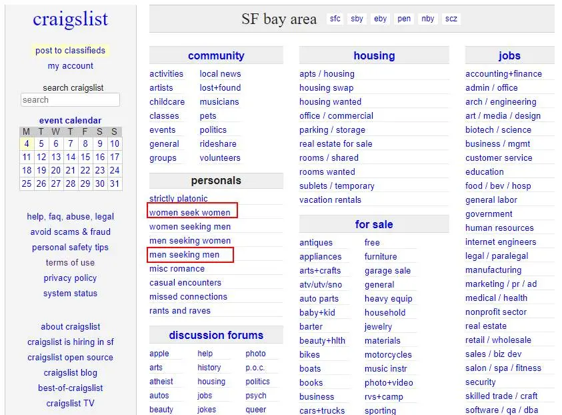The width and height of the screenshot is (562, 415).
Task: Switch to pen subarea tab
Action: (x=404, y=19)
